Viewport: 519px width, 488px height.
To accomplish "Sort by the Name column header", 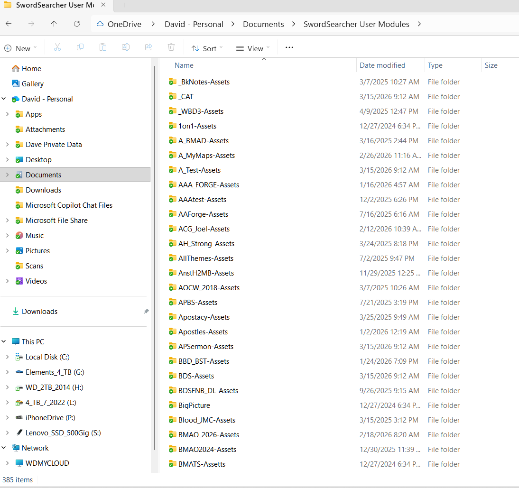I will click(184, 65).
